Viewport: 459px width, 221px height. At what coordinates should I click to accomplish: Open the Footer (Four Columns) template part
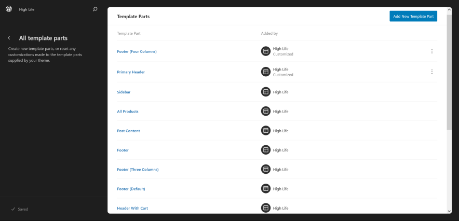pos(137,51)
